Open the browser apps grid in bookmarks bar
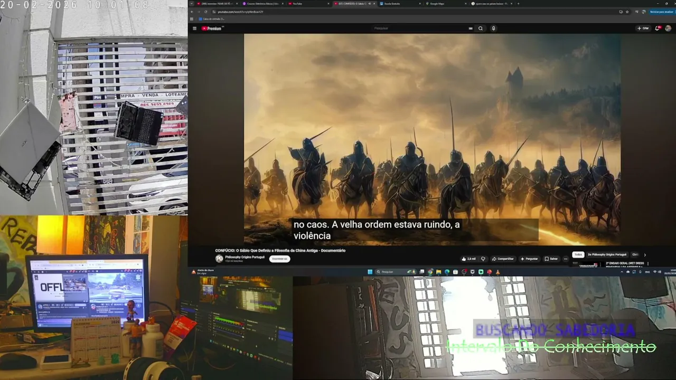This screenshot has width=676, height=380. pos(192,19)
